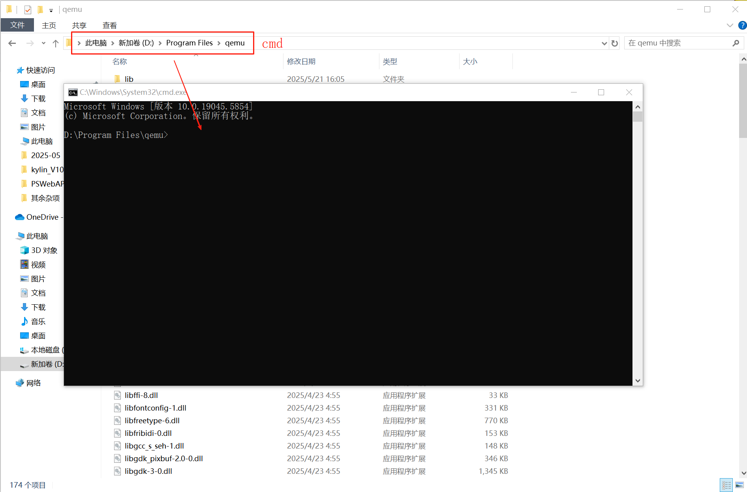Expand the ribbon with the chevron

(x=729, y=25)
